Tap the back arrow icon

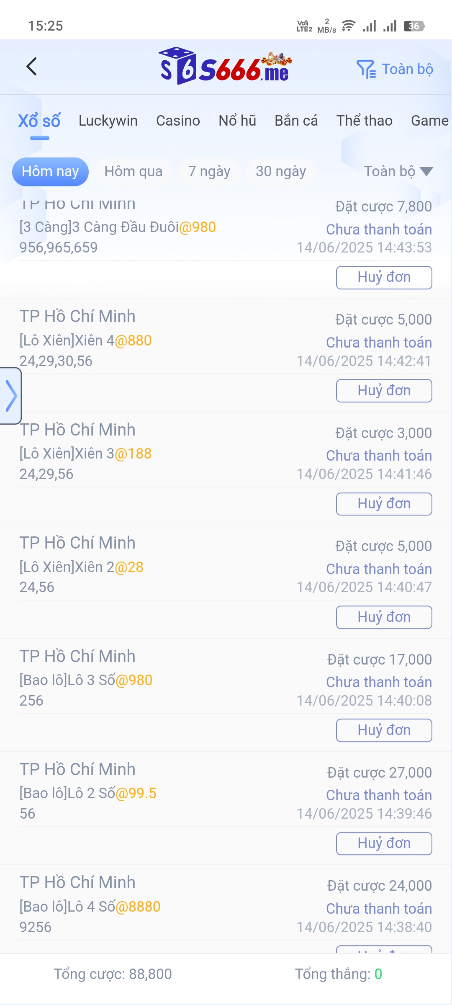point(32,67)
